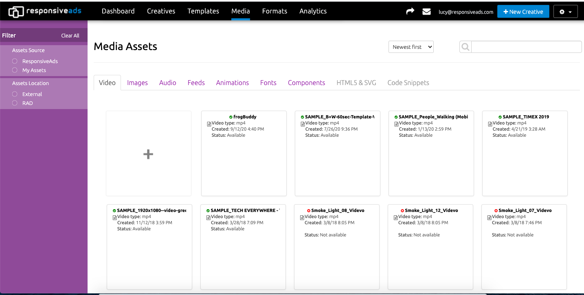The image size is (584, 295).
Task: Click Clear All in the Filter panel
Action: click(70, 36)
